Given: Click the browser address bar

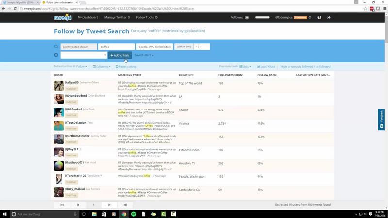Looking at the screenshot, I should (191, 9).
